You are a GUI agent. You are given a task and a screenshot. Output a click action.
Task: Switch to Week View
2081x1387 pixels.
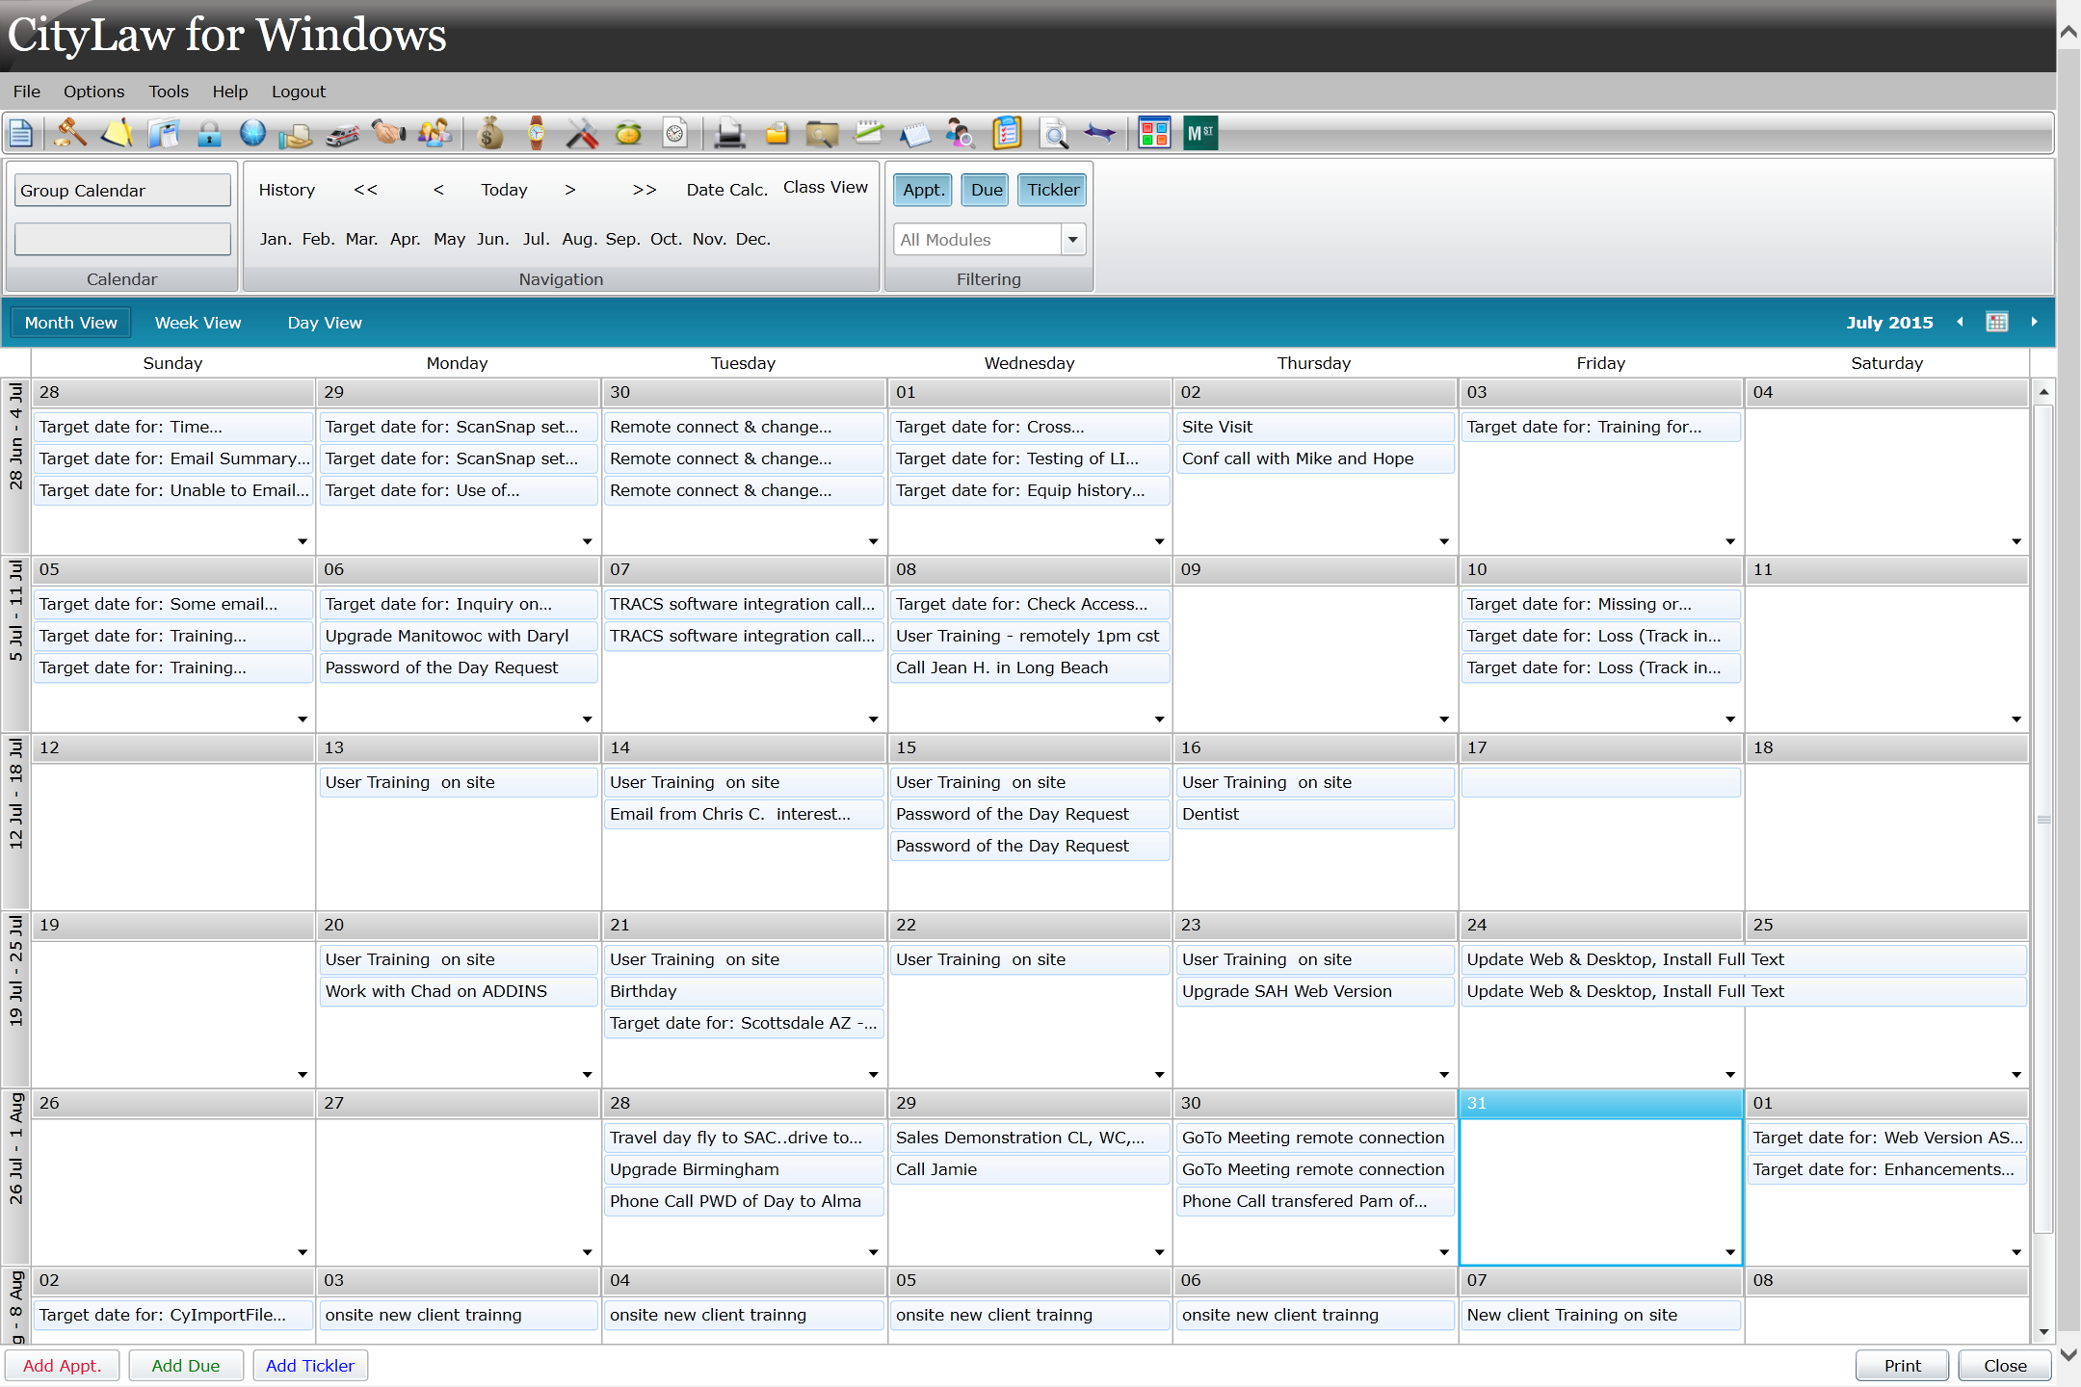tap(198, 322)
